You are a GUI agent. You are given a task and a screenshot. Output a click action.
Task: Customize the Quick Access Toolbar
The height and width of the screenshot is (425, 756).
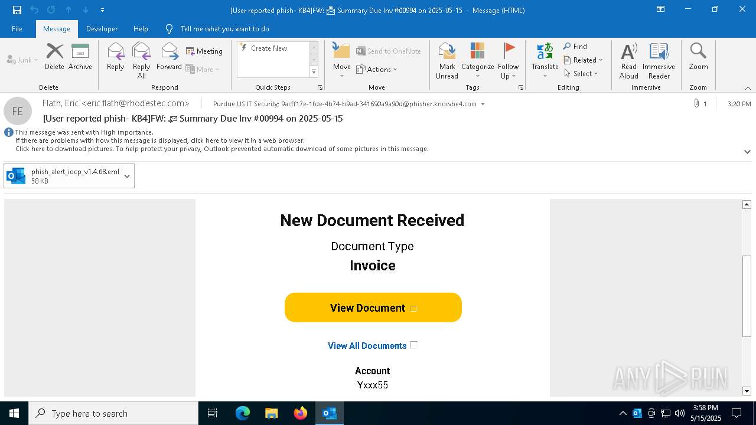102,10
